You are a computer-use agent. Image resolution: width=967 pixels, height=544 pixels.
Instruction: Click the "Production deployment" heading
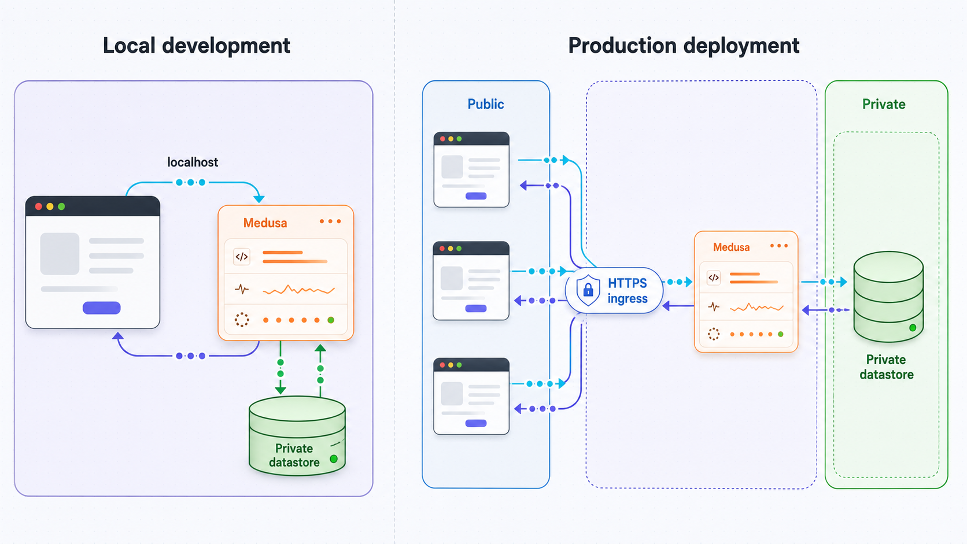click(684, 46)
